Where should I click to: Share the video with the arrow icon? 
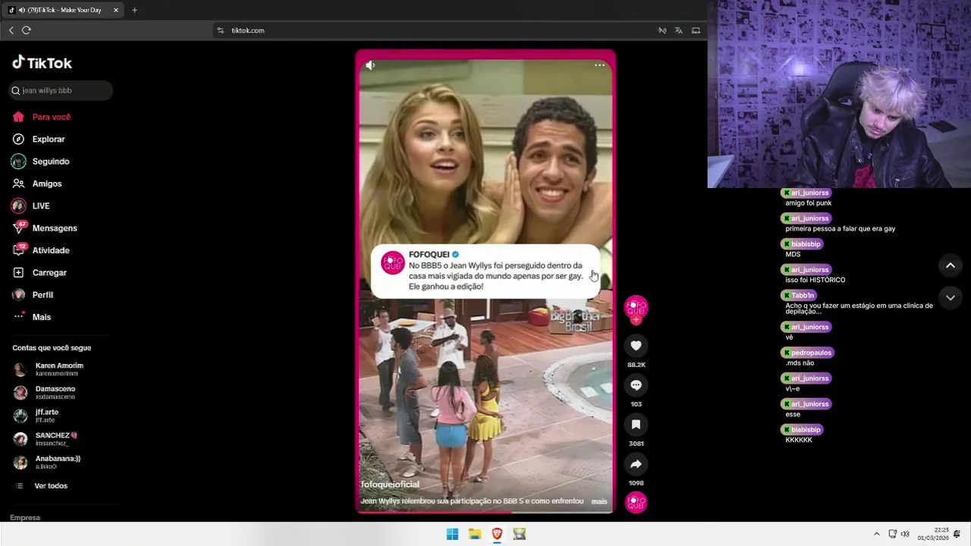[636, 464]
